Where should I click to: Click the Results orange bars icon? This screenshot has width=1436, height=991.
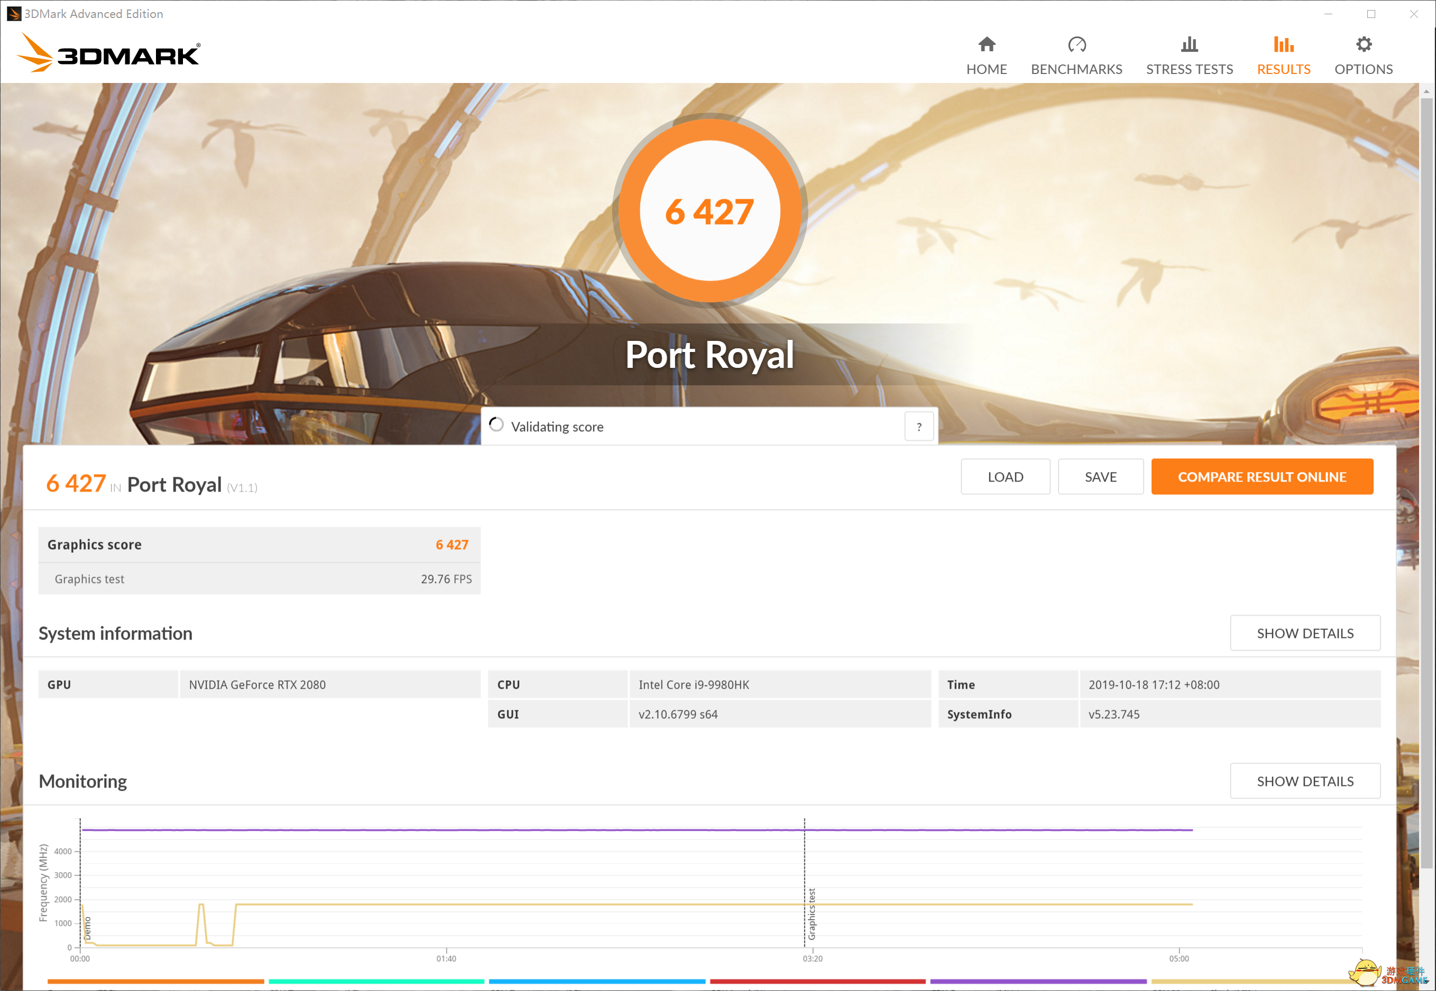(x=1283, y=44)
